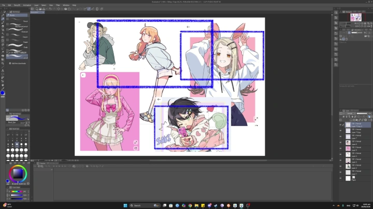Image resolution: width=373 pixels, height=209 pixels.
Task: Open File Explorer from the taskbar
Action: tap(196, 205)
